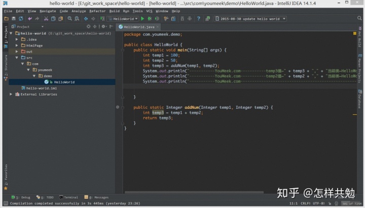Image resolution: width=365 pixels, height=208 pixels.
Task: Navigate Back with the blue left arrow
Action: [x=86, y=19]
